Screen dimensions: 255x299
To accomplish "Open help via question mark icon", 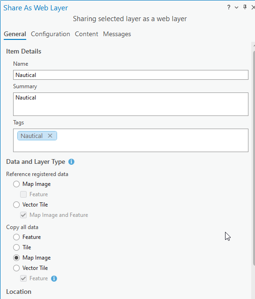I will point(229,8).
